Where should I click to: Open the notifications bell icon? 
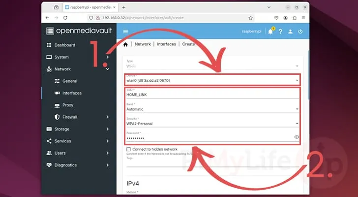click(270, 32)
